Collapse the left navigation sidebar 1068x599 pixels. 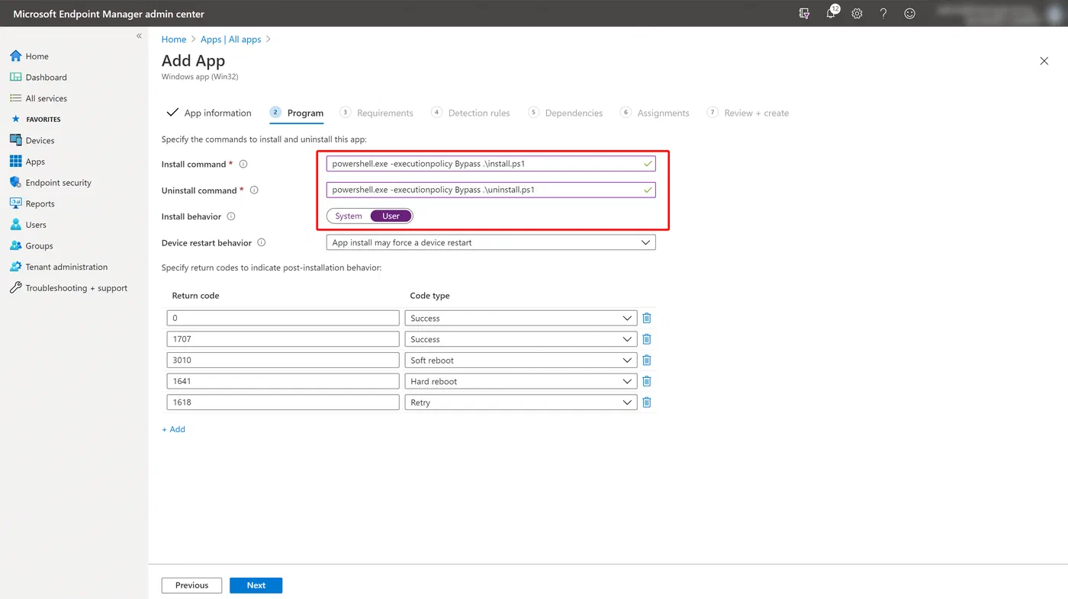139,36
